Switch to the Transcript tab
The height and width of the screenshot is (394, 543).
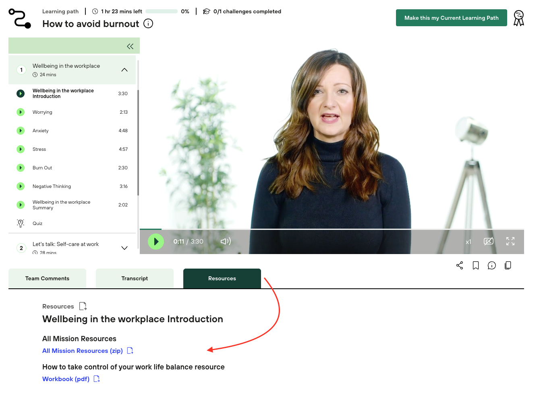pyautogui.click(x=135, y=279)
